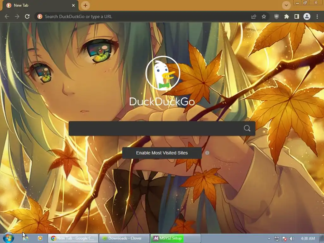Bookmark this tab with the star icon

tap(264, 16)
